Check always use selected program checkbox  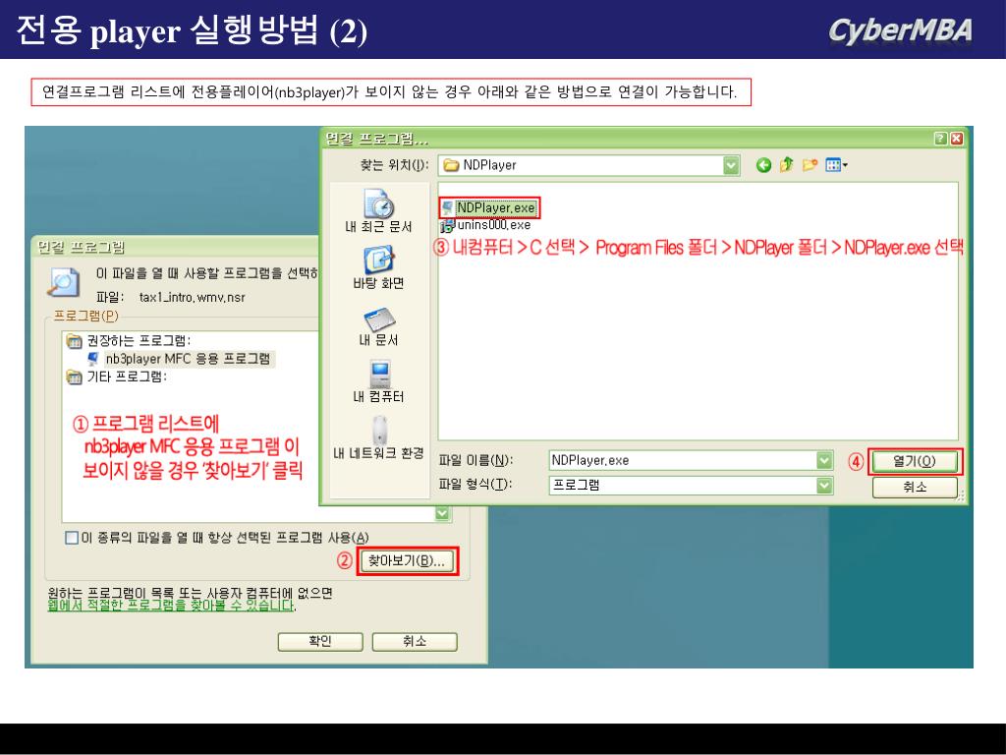point(72,538)
